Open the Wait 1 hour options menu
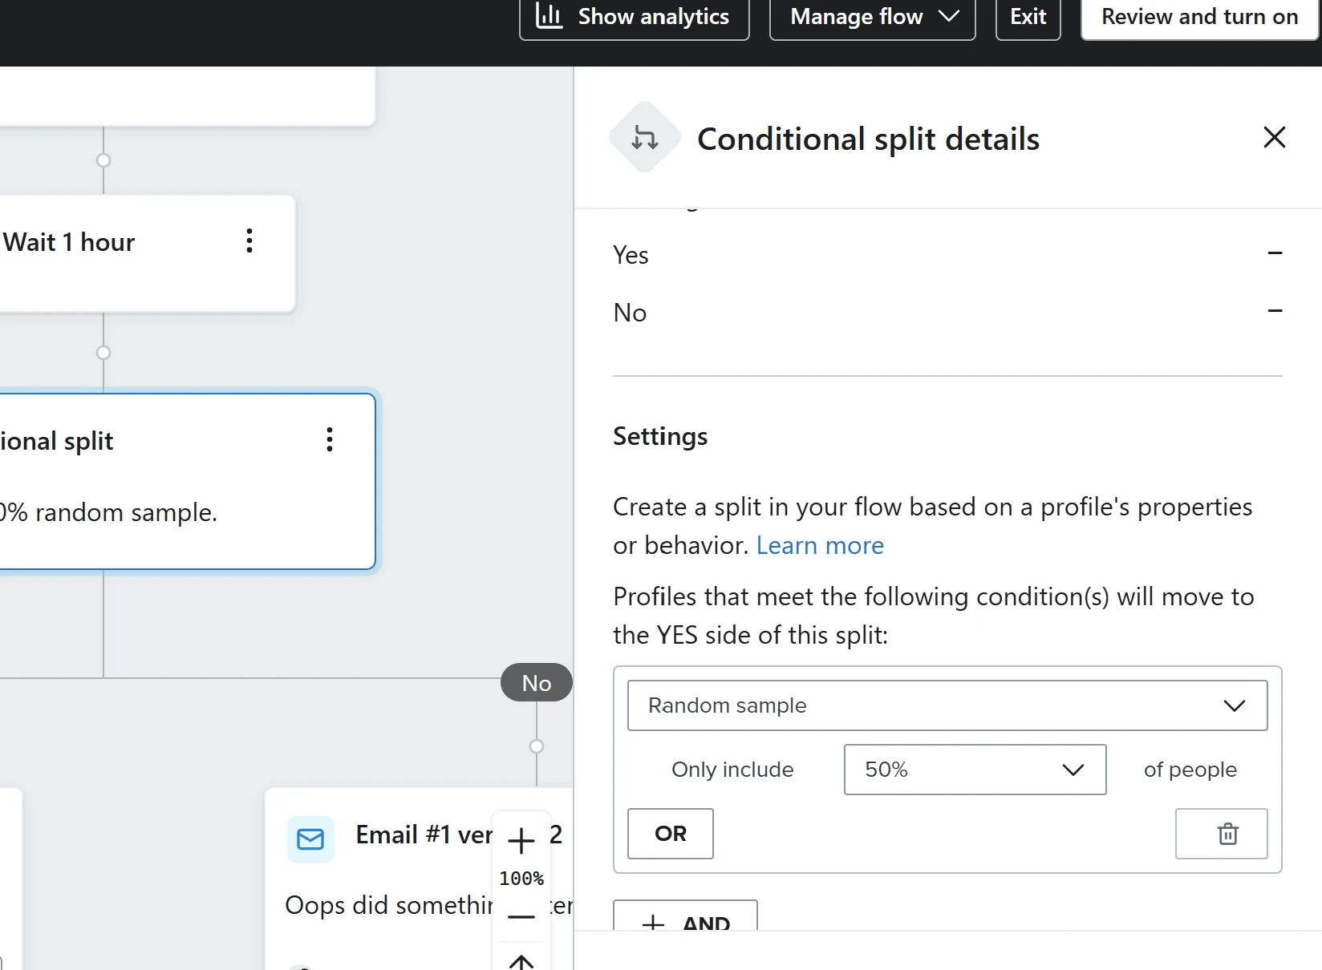The width and height of the screenshot is (1322, 970). [x=249, y=240]
